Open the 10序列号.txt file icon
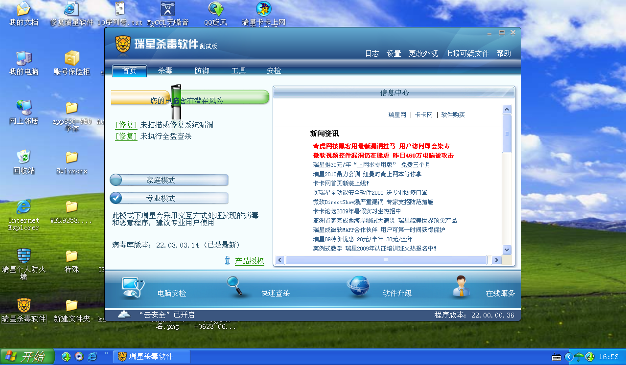The image size is (626, 365). point(120,9)
